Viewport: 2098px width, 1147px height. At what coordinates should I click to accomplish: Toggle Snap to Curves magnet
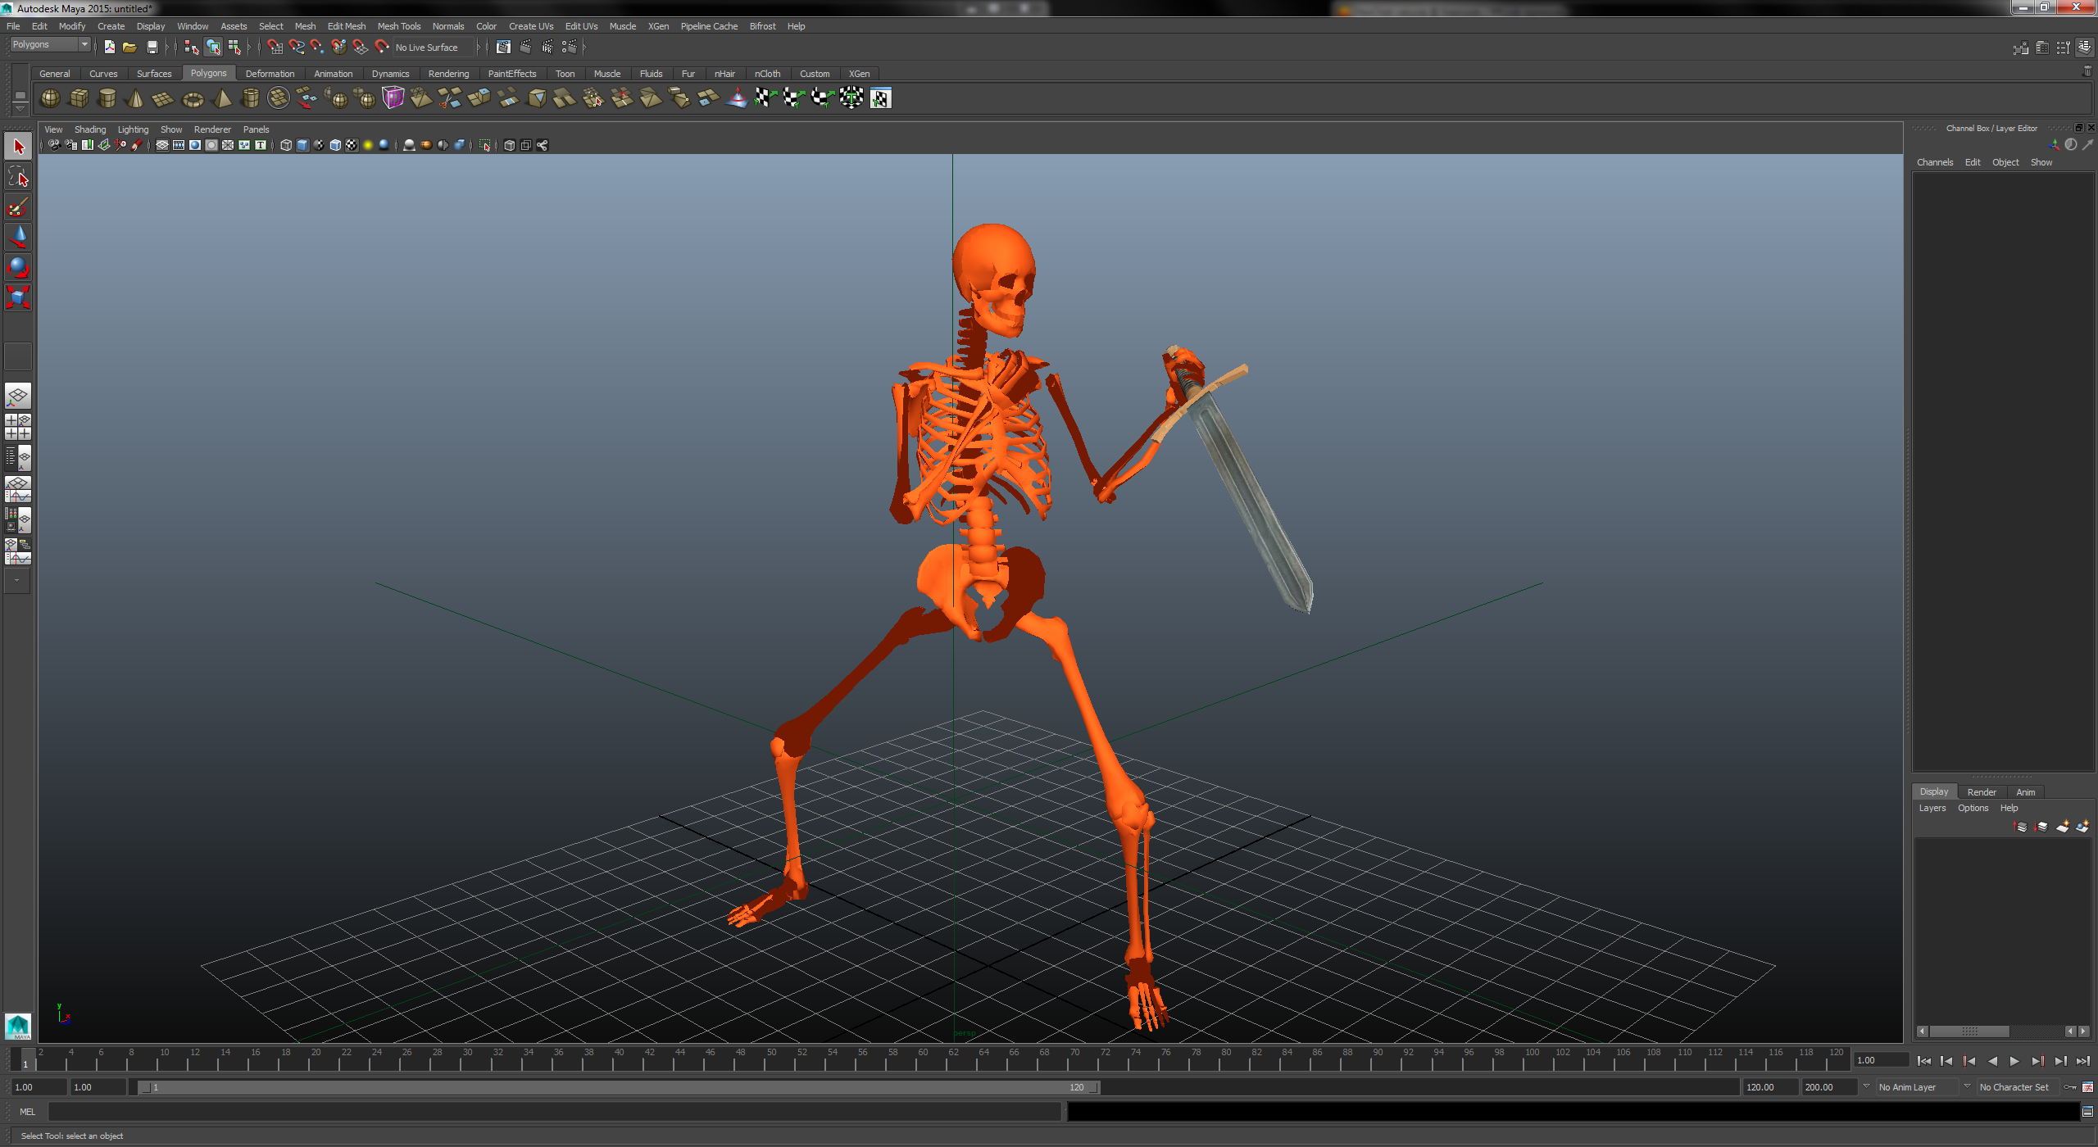pyautogui.click(x=296, y=48)
